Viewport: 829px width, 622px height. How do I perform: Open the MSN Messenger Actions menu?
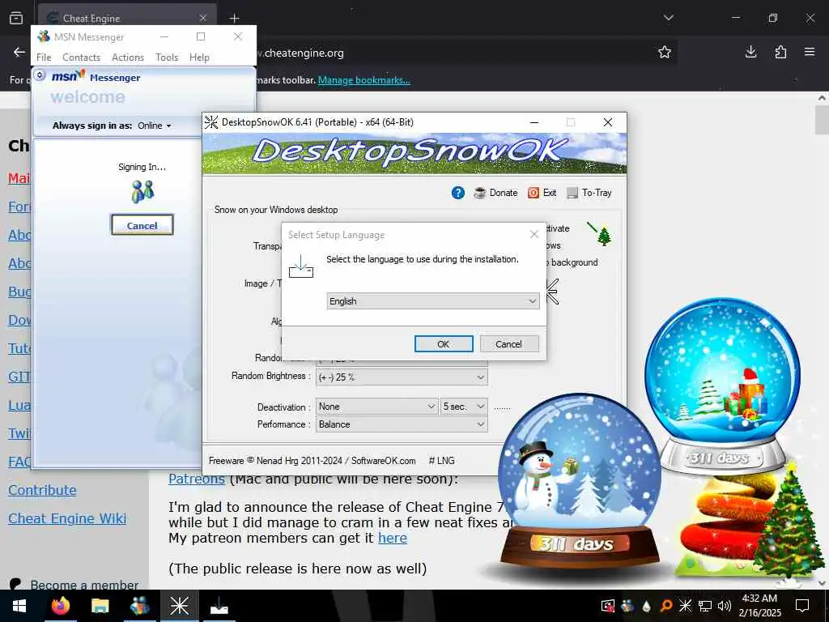coord(128,58)
